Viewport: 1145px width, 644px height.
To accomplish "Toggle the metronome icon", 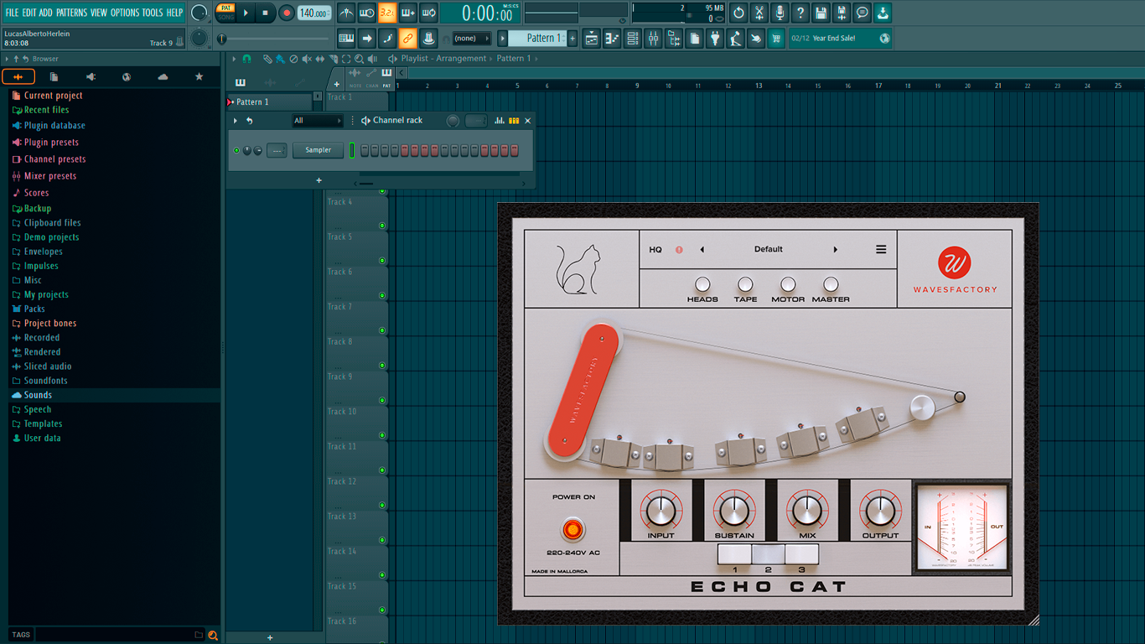I will [346, 13].
